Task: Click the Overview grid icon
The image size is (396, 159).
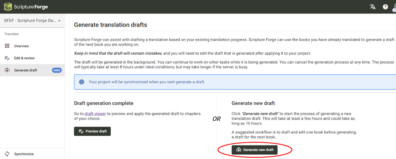Action: pos(7,46)
